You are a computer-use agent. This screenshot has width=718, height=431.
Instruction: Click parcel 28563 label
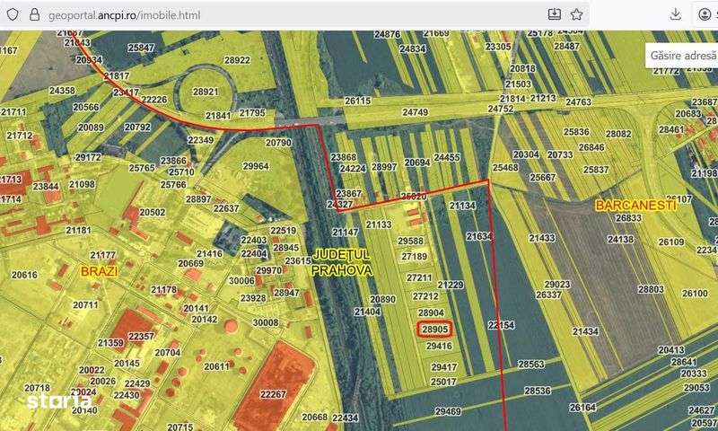coord(531,365)
